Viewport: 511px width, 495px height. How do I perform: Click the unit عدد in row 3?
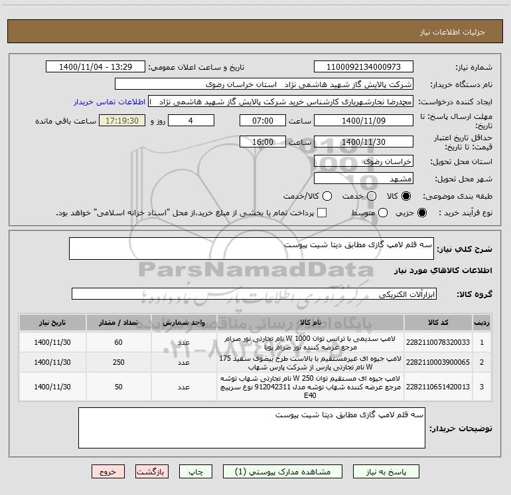184,387
